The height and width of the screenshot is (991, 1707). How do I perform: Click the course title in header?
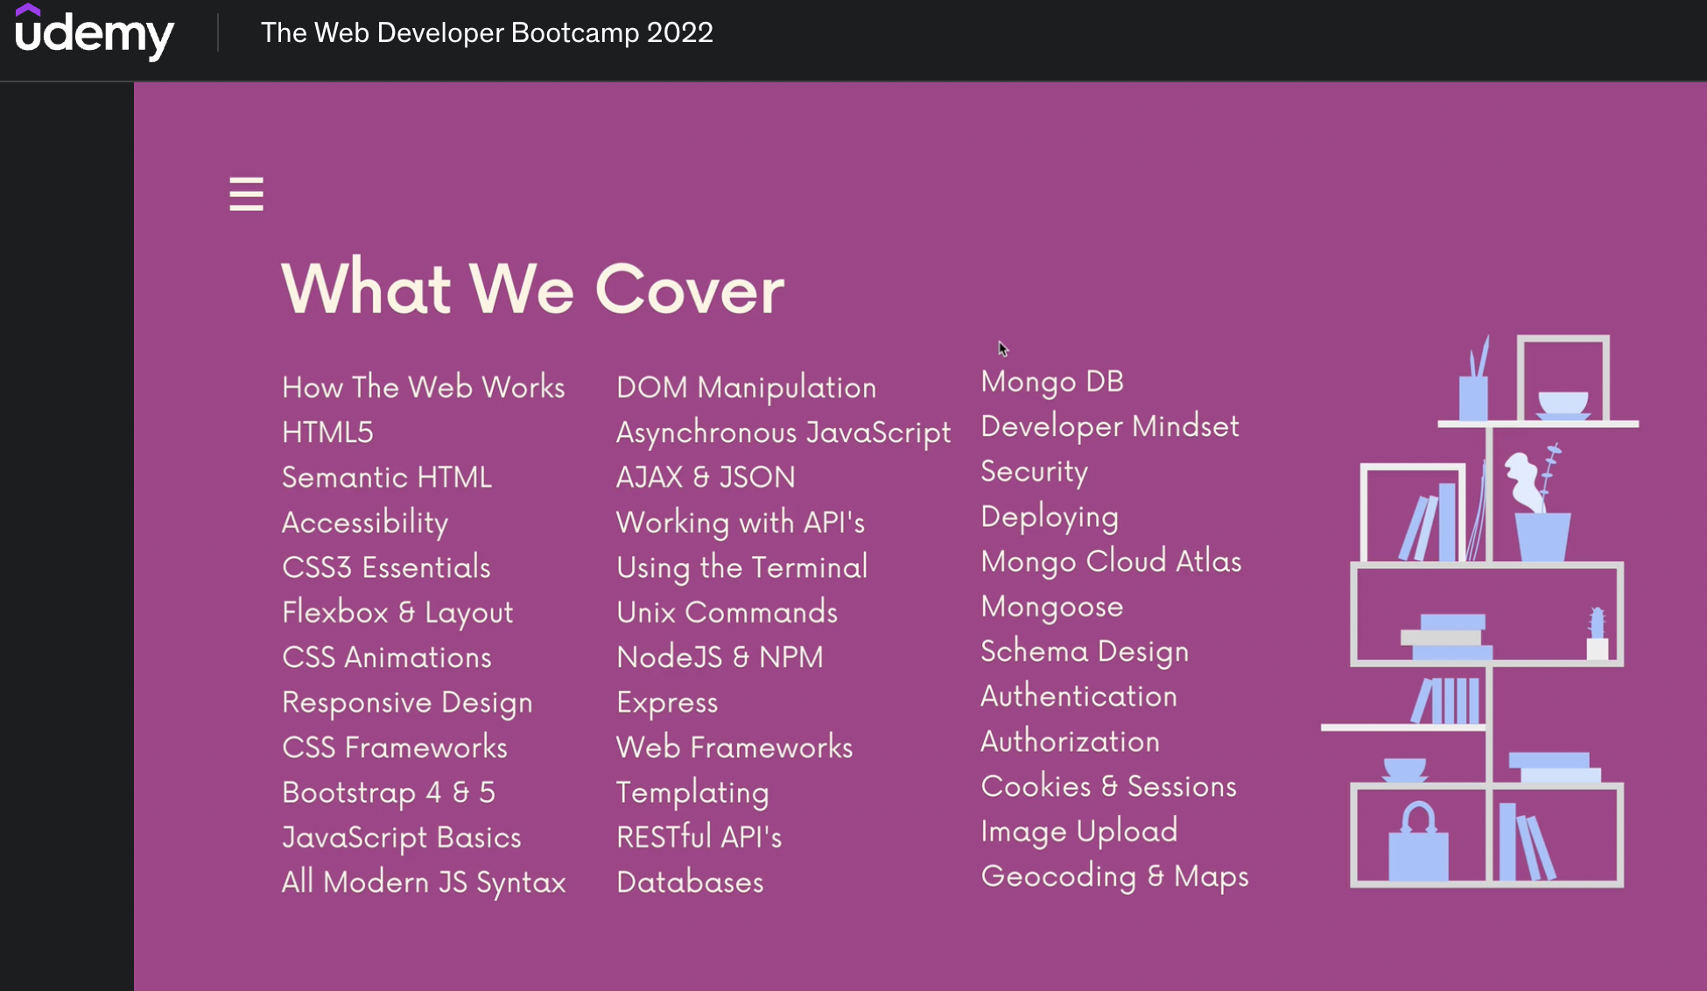[x=487, y=33]
